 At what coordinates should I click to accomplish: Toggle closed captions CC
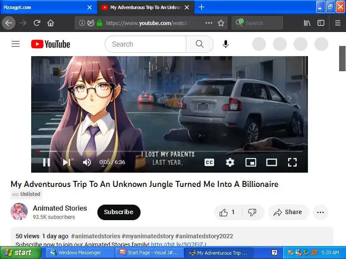(209, 162)
